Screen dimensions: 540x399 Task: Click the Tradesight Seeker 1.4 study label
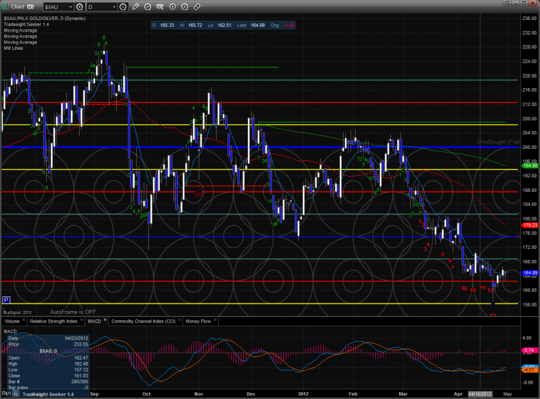point(26,24)
